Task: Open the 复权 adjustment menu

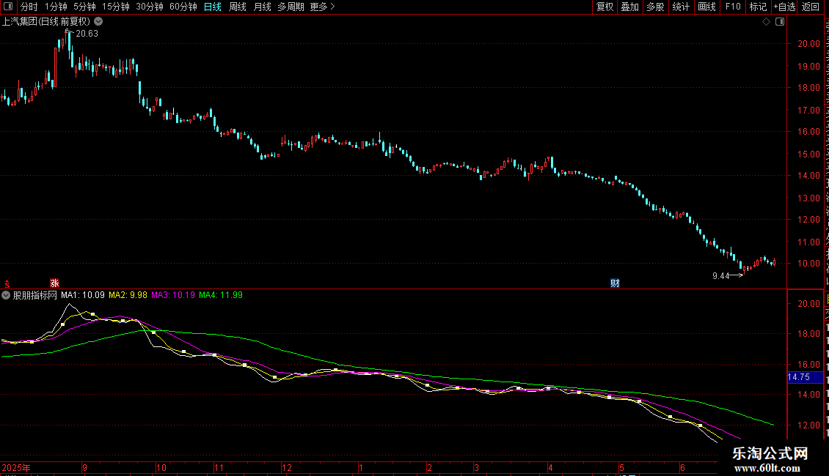Action: pyautogui.click(x=605, y=7)
